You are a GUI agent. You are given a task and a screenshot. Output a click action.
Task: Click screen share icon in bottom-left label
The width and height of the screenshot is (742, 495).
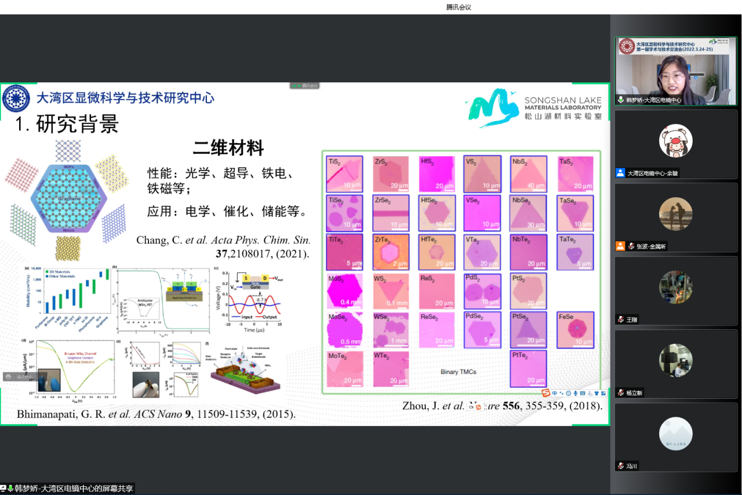point(3,489)
